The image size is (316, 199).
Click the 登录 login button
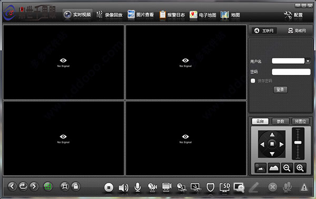pos(280,90)
